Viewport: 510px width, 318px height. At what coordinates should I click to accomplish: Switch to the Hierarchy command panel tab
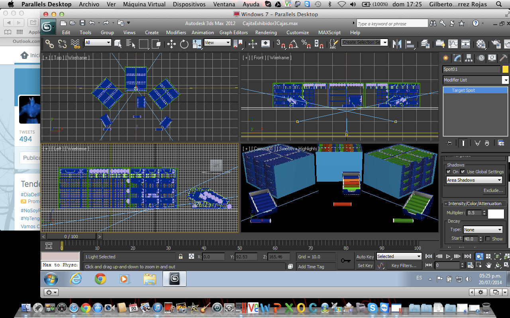469,58
